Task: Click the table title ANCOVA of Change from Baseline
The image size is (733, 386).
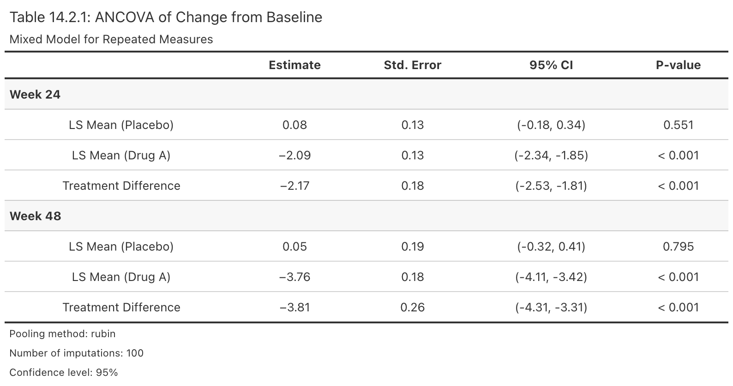Action: (166, 18)
